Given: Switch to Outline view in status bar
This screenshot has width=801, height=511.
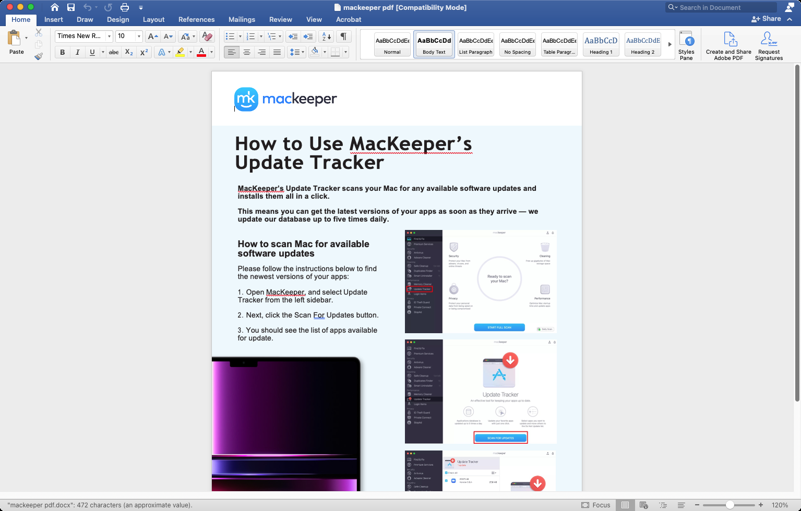Looking at the screenshot, I should [x=663, y=505].
